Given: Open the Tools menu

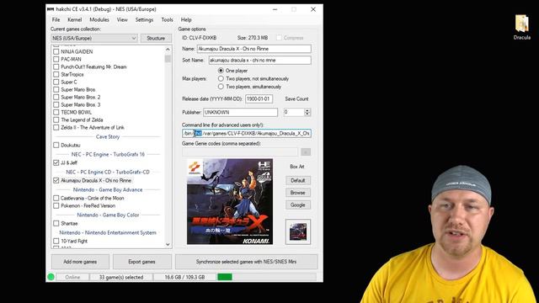Looking at the screenshot, I should (167, 20).
